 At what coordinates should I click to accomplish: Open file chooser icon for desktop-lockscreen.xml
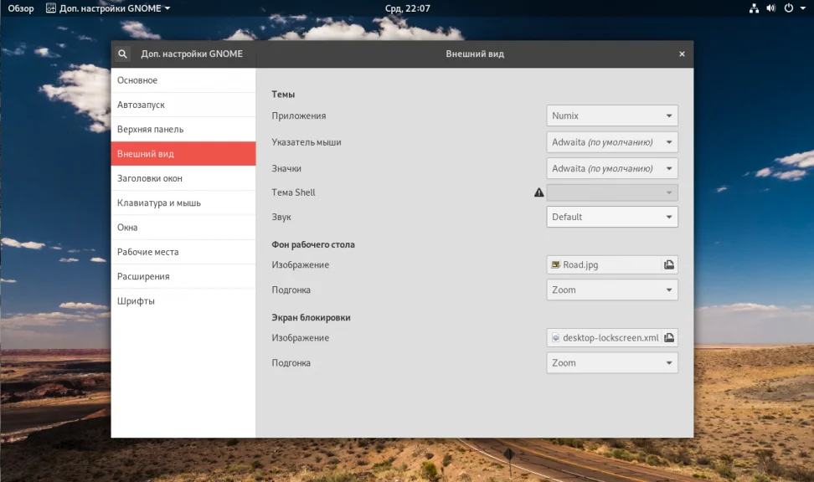668,338
